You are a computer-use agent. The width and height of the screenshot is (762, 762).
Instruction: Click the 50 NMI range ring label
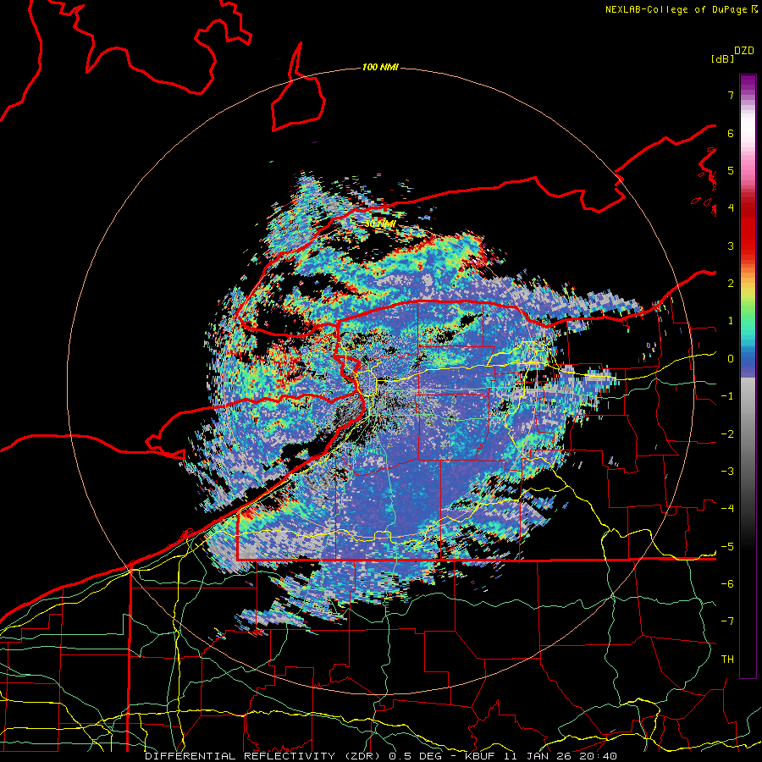pyautogui.click(x=380, y=224)
